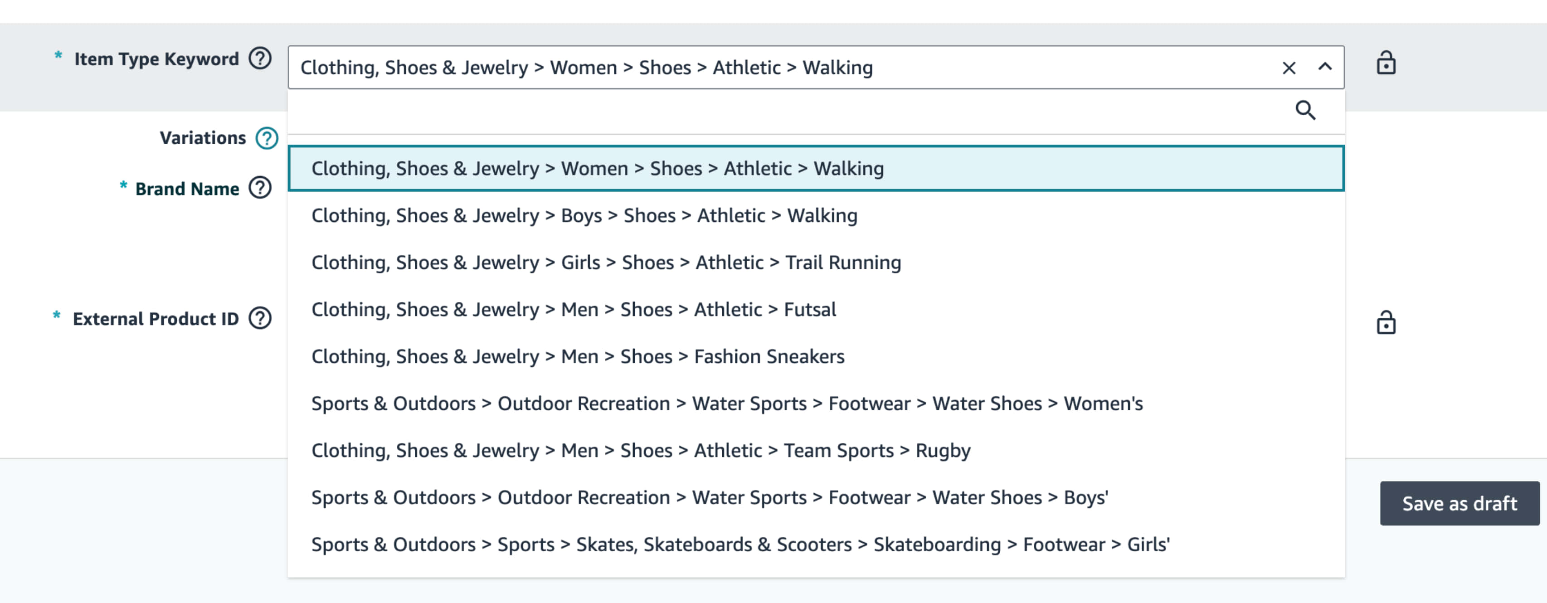
Task: Click the Save as draft button
Action: tap(1459, 503)
